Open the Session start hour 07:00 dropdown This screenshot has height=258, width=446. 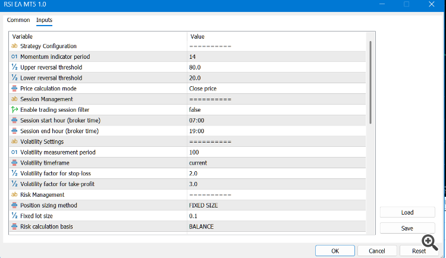coord(276,120)
